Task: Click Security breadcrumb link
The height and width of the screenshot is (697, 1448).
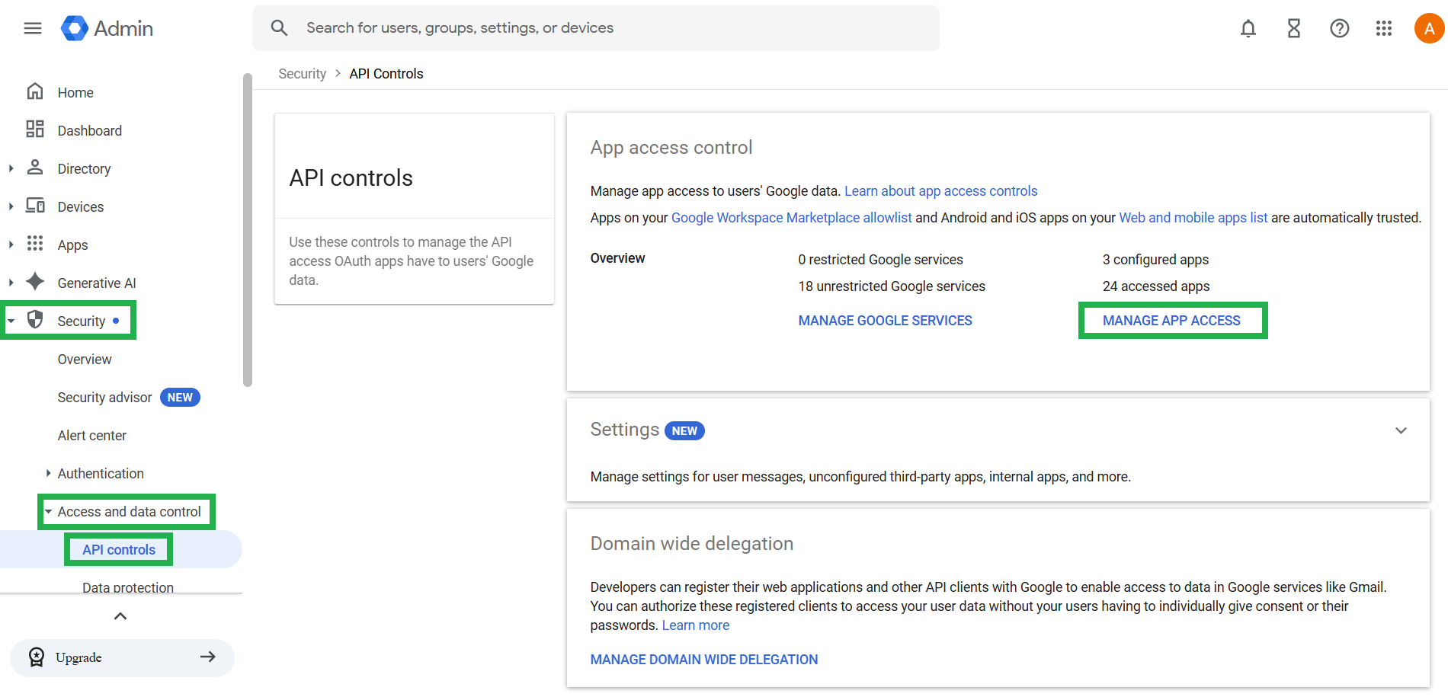Action: [302, 74]
